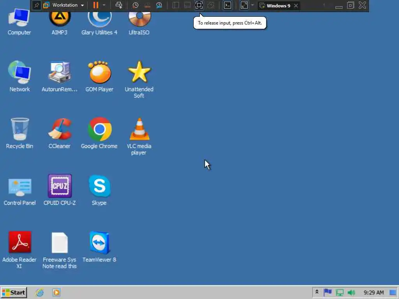Select the VLC media player cone icon
This screenshot has width=399, height=299.
point(139,129)
